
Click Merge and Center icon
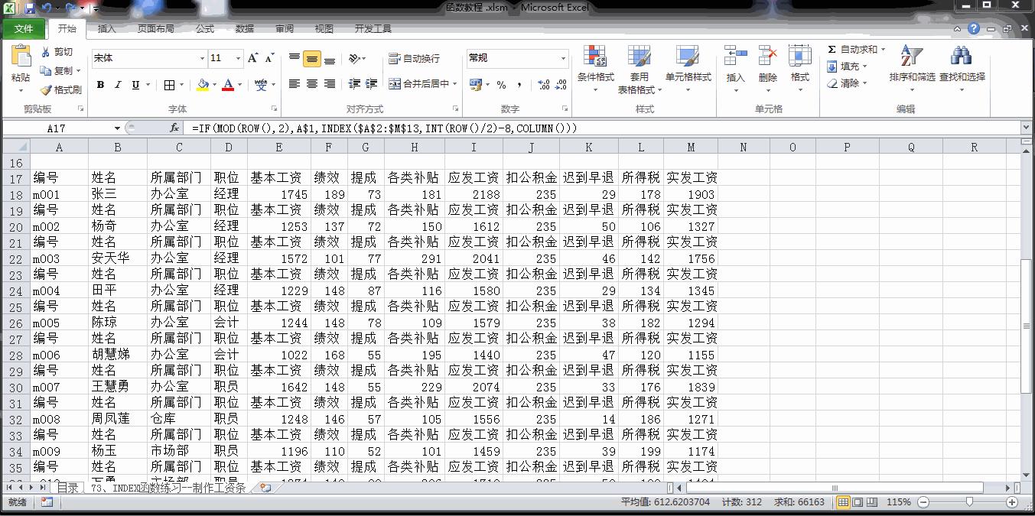pos(395,84)
